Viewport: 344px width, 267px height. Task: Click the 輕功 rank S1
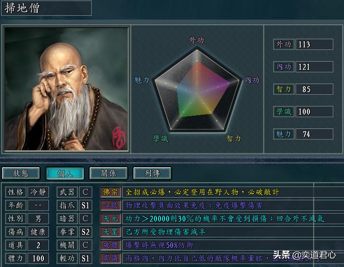85,258
